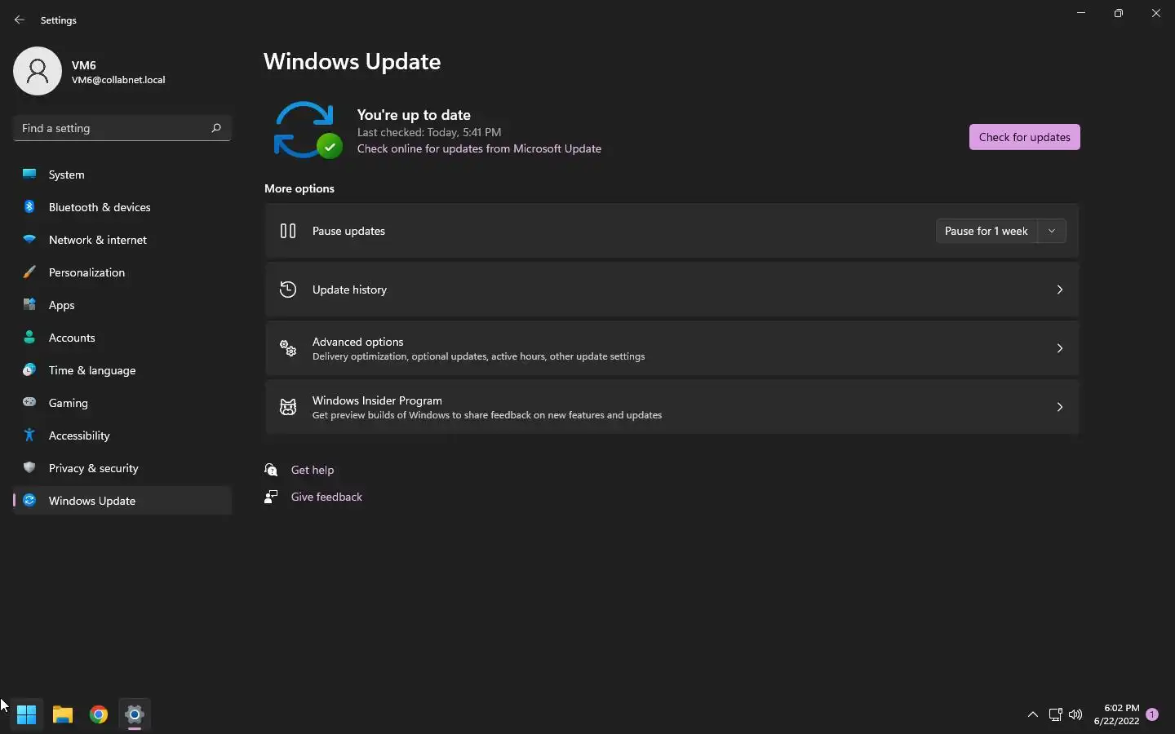Launch Chrome from the taskbar
This screenshot has height=734, width=1175.
pyautogui.click(x=99, y=714)
